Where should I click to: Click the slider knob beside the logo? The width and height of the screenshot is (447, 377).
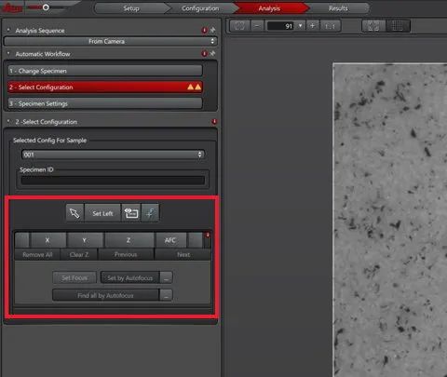point(46,7)
